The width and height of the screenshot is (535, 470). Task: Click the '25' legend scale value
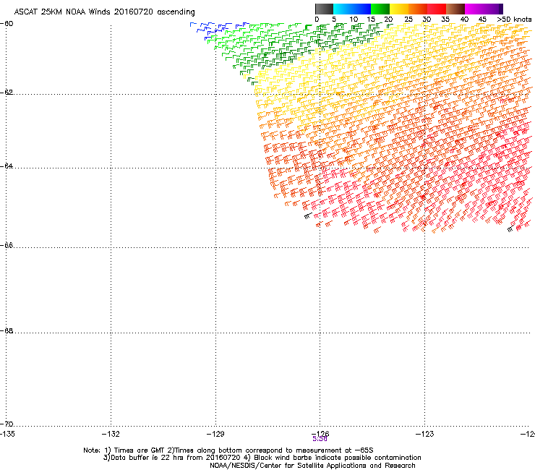[408, 20]
